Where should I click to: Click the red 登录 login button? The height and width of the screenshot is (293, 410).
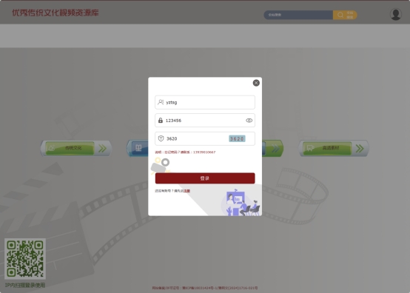pos(205,178)
